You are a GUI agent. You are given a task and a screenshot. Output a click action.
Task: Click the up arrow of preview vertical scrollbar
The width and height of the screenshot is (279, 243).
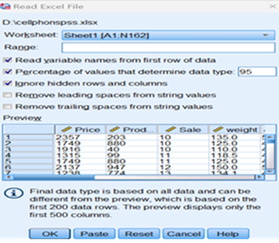tap(270, 137)
